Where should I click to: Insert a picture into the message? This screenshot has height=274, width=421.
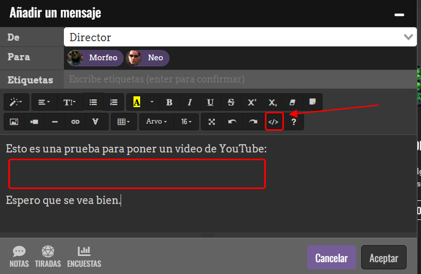14,122
